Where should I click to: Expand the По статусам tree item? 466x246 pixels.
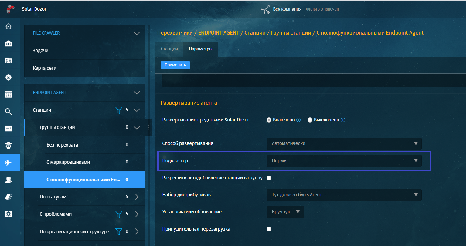coord(137,197)
